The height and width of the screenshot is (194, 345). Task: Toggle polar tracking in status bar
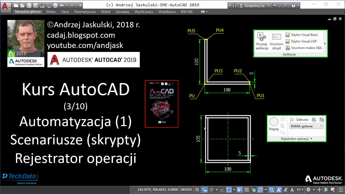point(211,190)
